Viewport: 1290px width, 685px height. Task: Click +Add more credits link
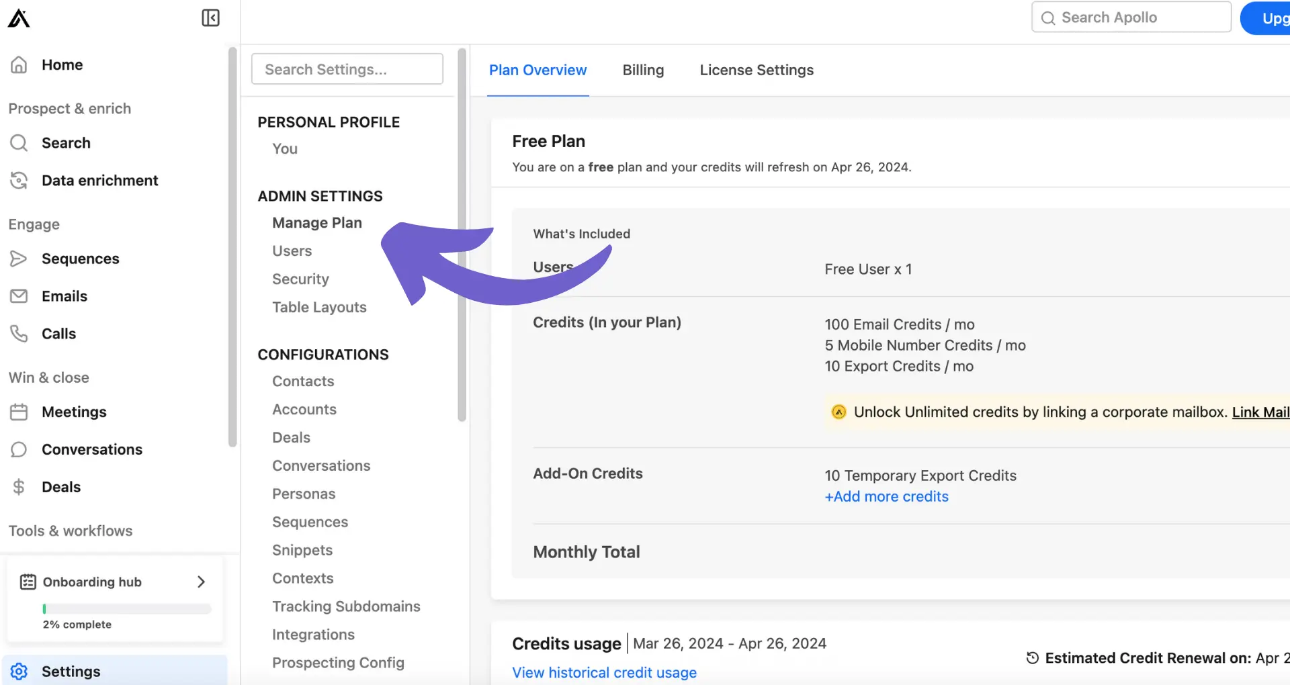tap(886, 497)
